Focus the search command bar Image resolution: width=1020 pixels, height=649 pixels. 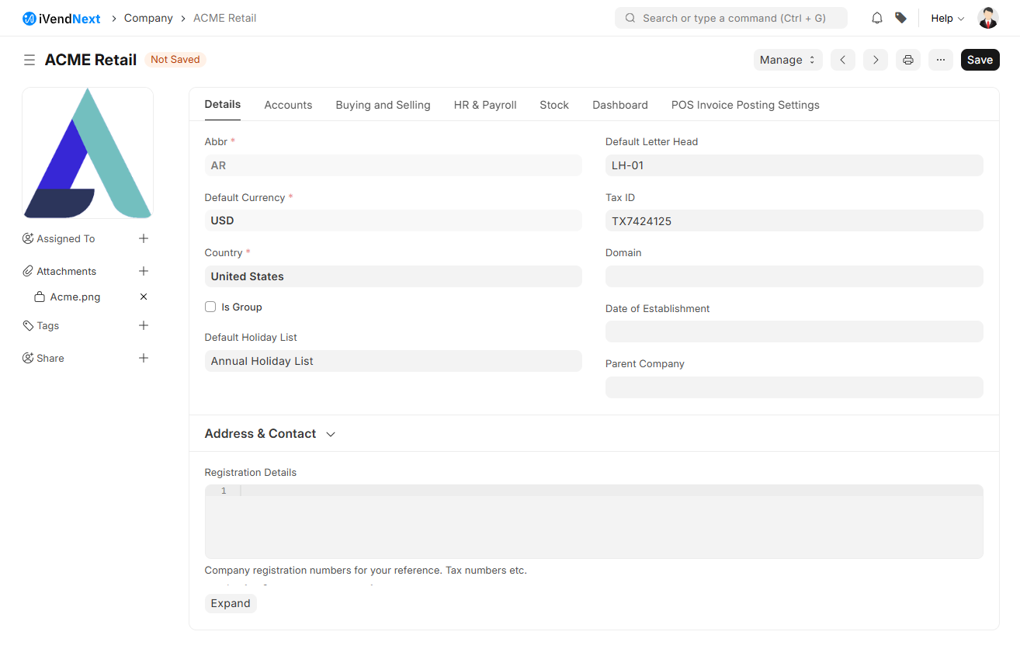tap(731, 18)
